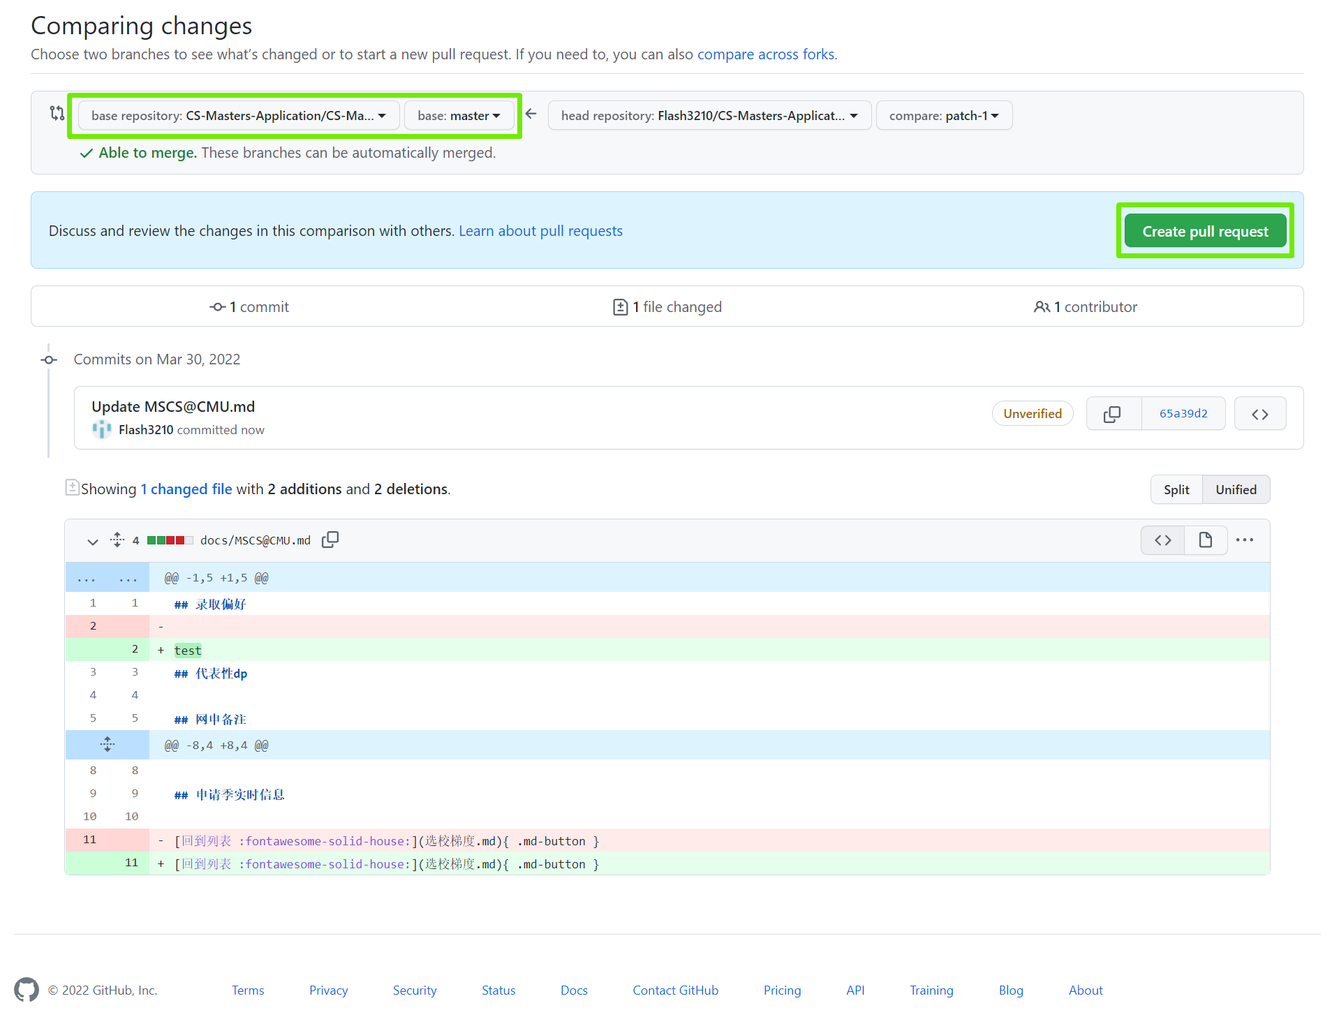Screen dimensions: 1339x1017
Task: Click the '@@ -1,5 +1,5 @@' hunk header
Action: point(216,578)
